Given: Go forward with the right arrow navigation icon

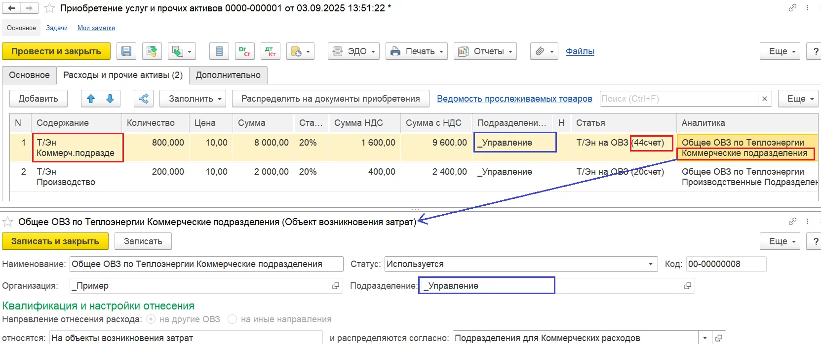Looking at the screenshot, I should pos(29,8).
